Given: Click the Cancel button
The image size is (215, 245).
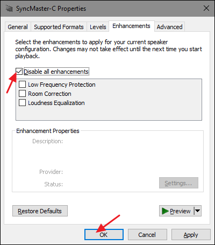Looking at the screenshot, I should click(147, 234).
